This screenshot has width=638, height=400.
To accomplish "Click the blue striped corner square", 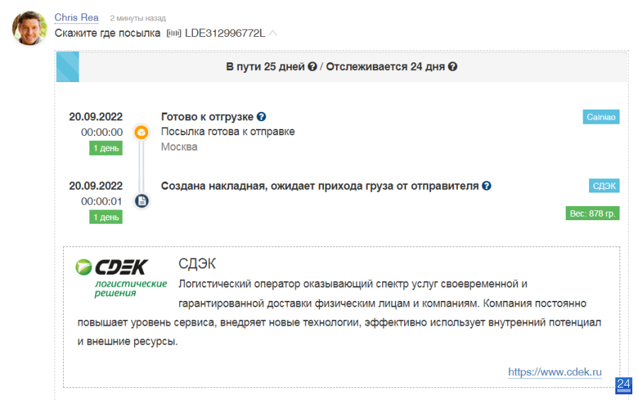I will (67, 67).
